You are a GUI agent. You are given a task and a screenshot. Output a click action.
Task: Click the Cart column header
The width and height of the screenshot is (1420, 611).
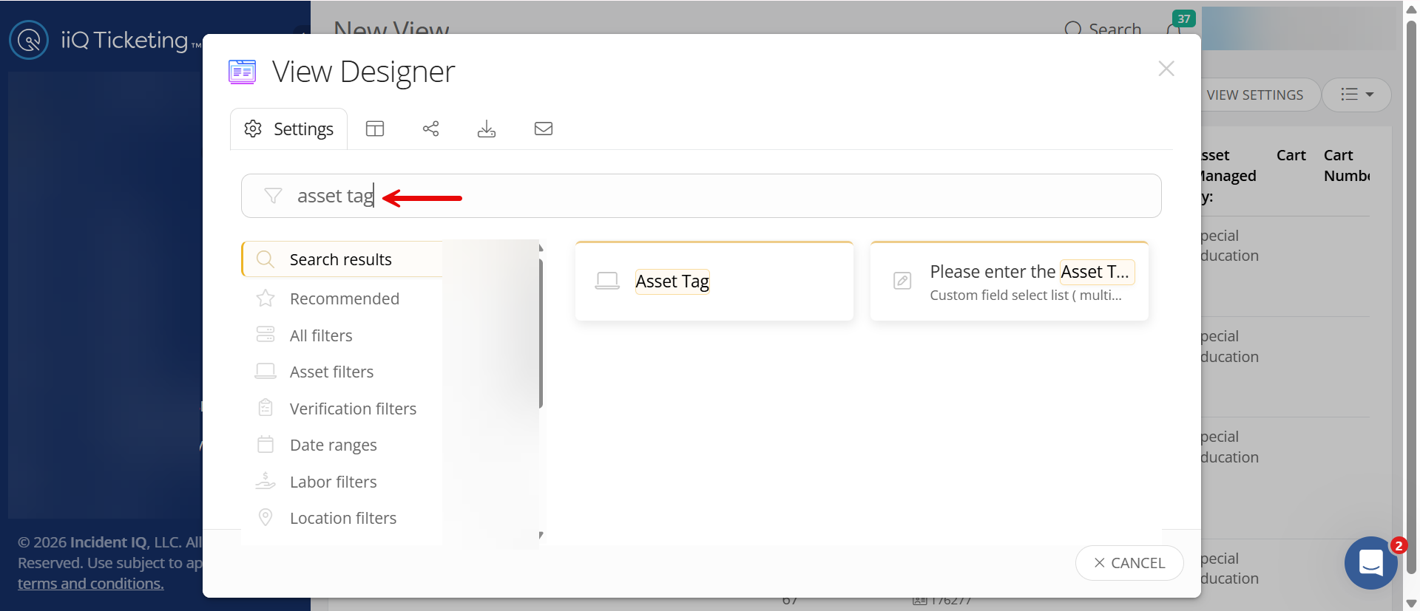(1291, 155)
